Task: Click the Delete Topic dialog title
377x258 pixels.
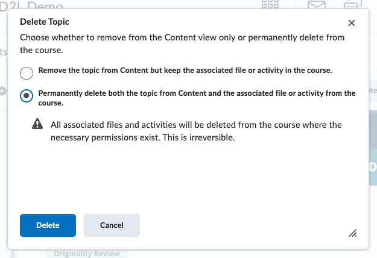Action: point(45,22)
